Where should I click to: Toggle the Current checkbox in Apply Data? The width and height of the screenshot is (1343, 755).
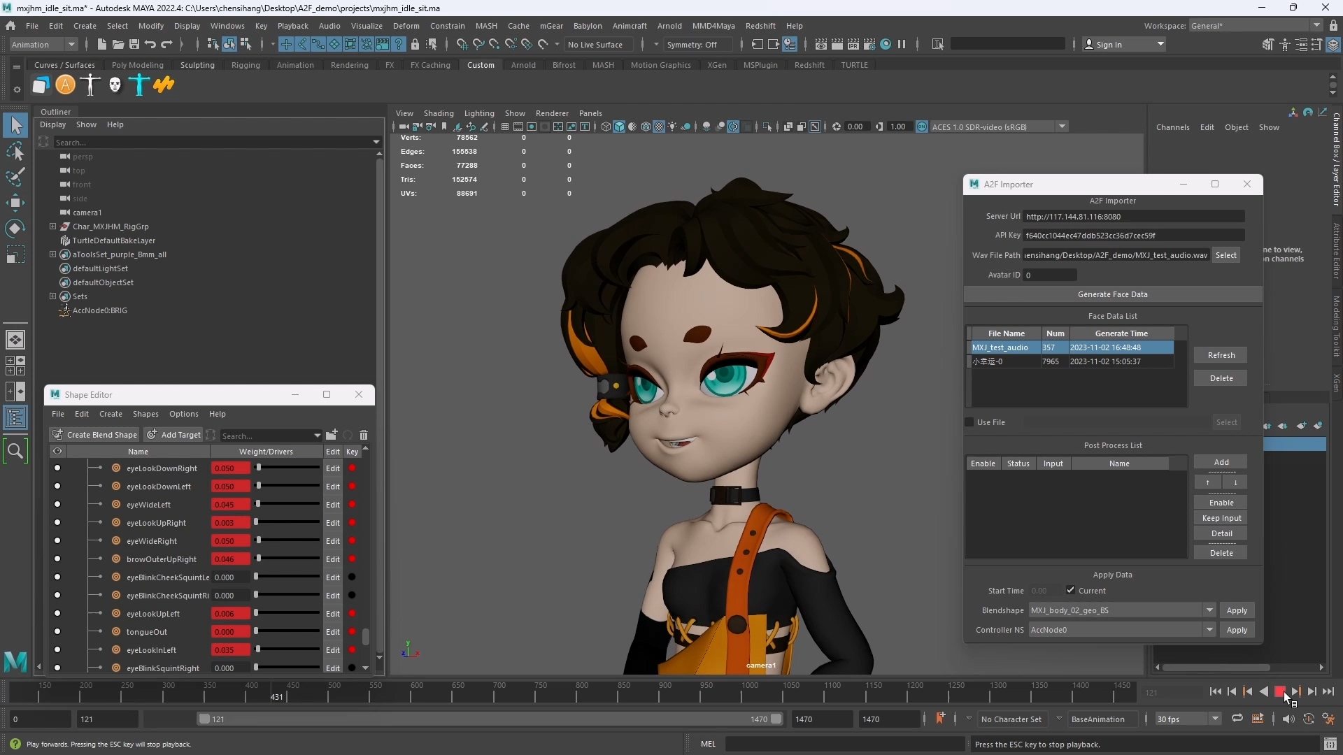pos(1070,590)
